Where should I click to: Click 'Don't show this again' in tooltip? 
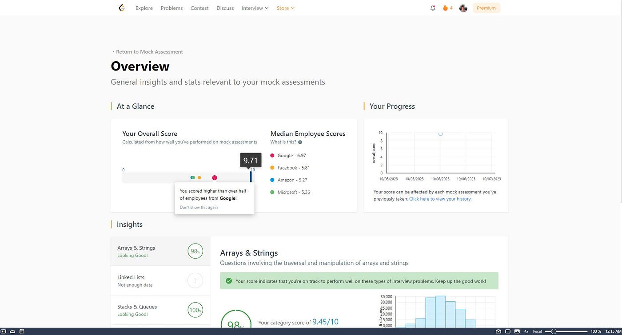[x=199, y=207]
